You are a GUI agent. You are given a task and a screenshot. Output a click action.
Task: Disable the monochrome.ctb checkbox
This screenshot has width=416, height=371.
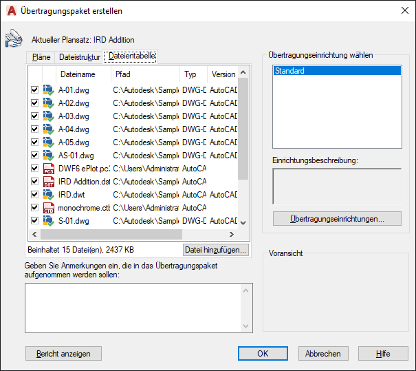(x=35, y=207)
